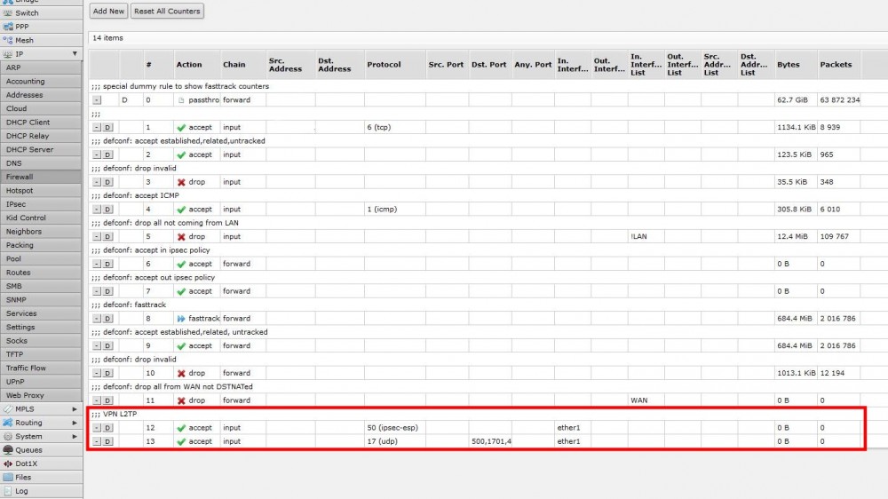Toggle disable (D) for rule 12
The width and height of the screenshot is (888, 499).
(x=107, y=428)
